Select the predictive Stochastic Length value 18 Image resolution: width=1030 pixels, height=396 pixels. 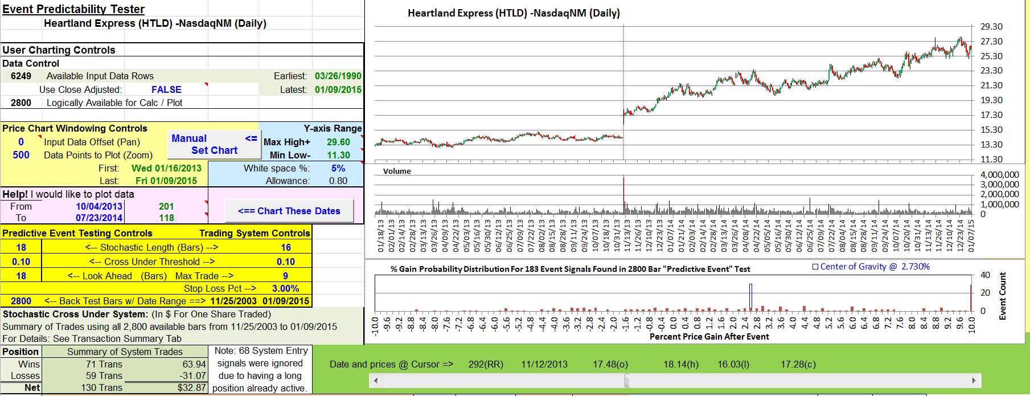(x=21, y=247)
